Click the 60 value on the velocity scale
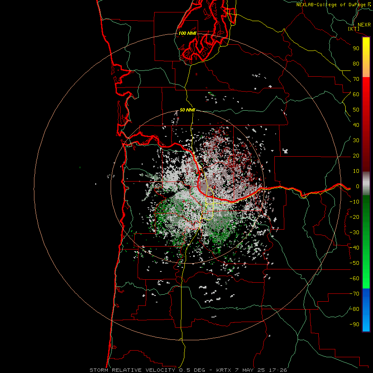The image size is (373, 373). coord(356,94)
